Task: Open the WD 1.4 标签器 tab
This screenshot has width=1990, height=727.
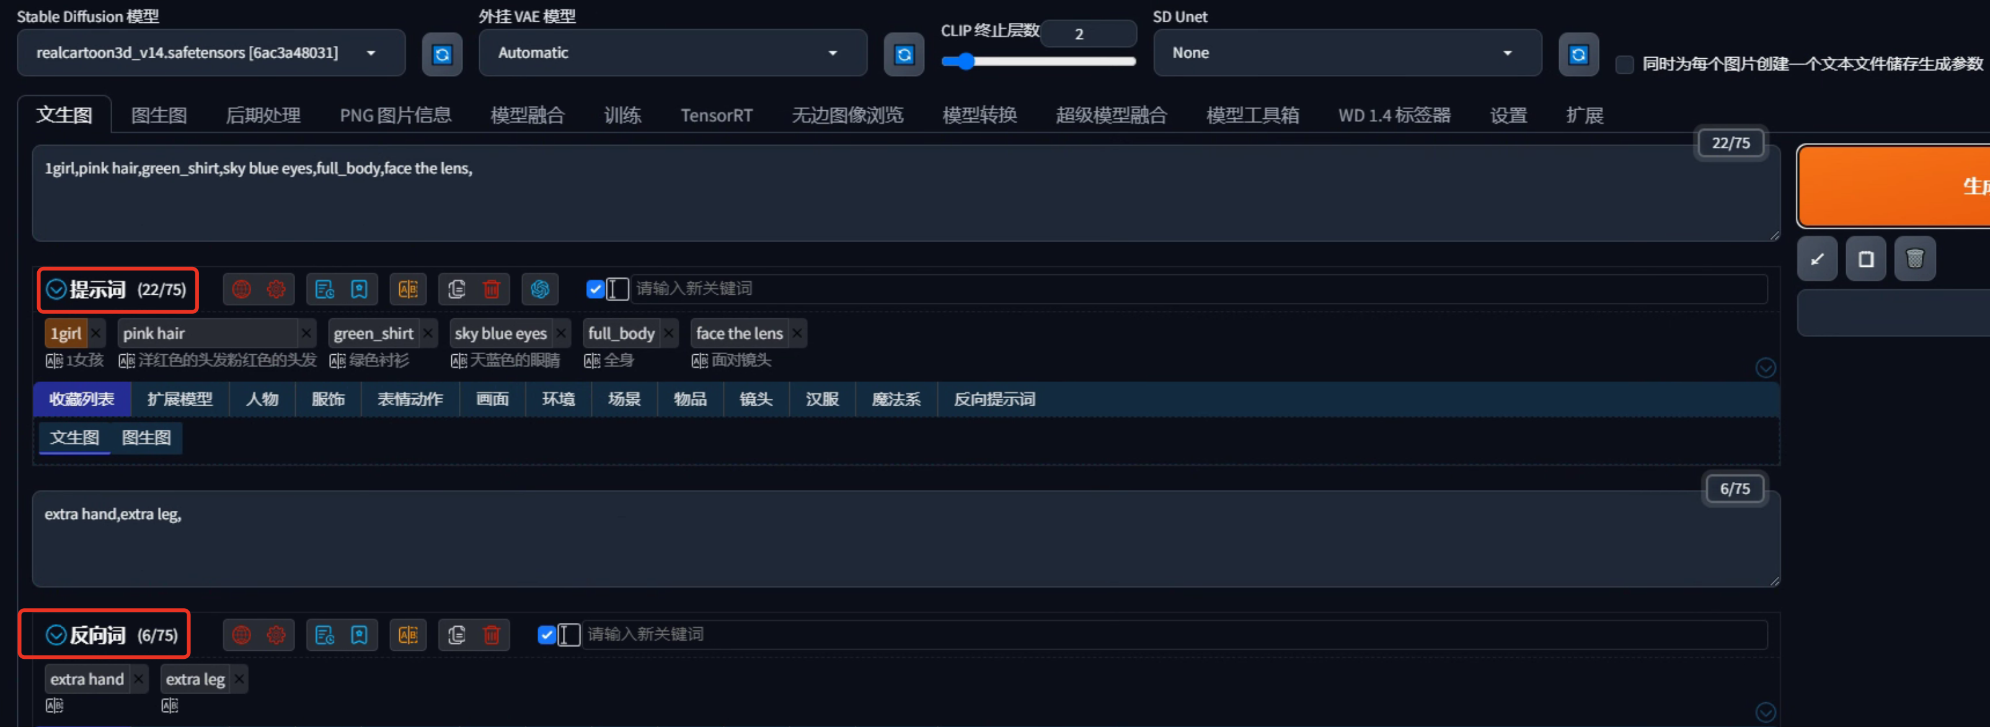Action: [x=1394, y=114]
